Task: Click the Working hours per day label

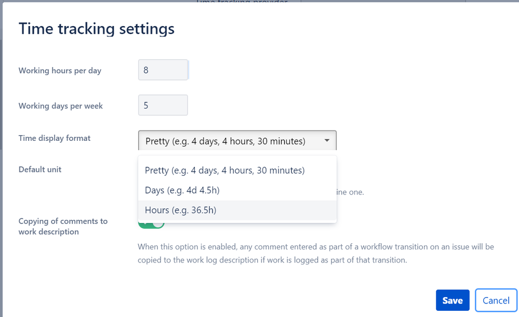Action: 59,70
